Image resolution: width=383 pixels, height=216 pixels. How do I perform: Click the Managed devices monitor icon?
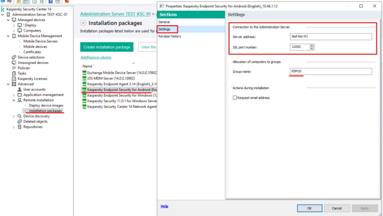pyautogui.click(x=14, y=20)
